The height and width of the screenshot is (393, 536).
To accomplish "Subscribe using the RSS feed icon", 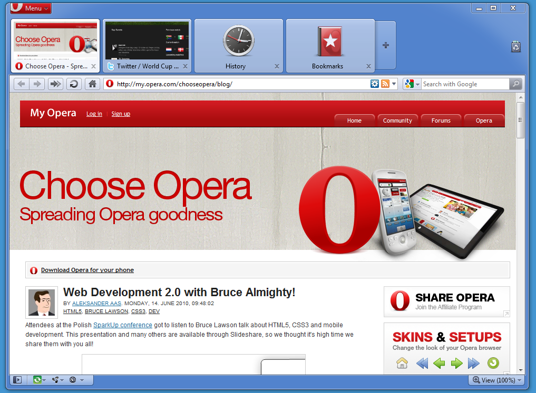I will coord(385,83).
